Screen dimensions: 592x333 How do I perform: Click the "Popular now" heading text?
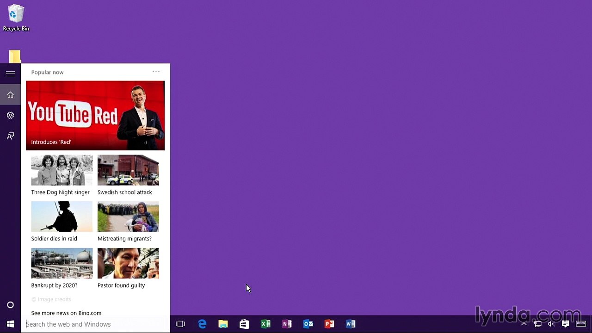click(x=47, y=72)
